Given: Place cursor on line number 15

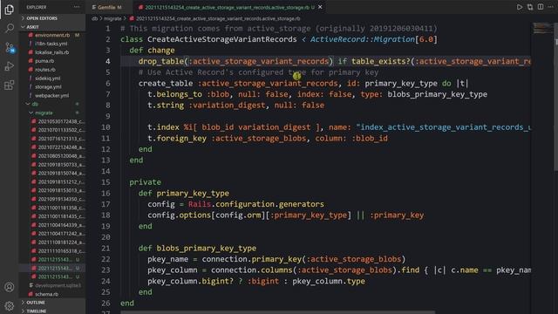Looking at the screenshot, I should coord(105,182).
